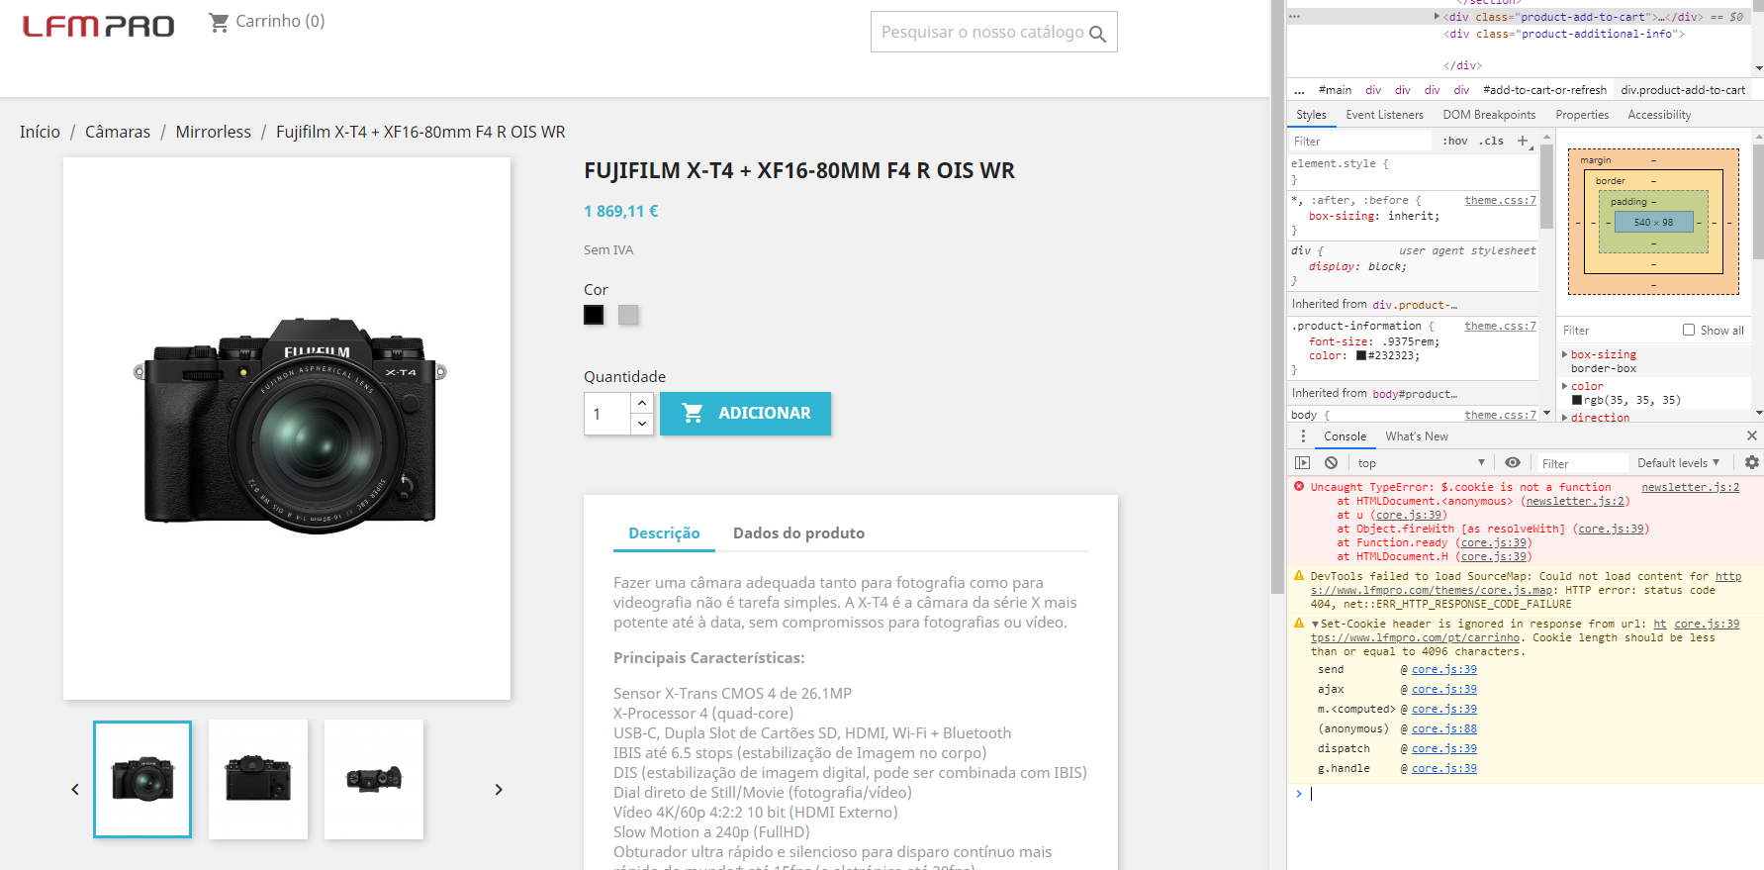The height and width of the screenshot is (870, 1764).
Task: Open the What's New drawer tab
Action: coord(1416,435)
